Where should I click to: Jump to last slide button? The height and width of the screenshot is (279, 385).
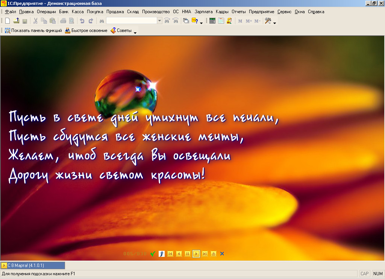pos(205,254)
